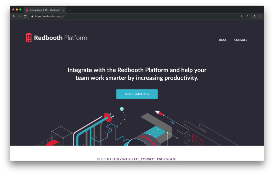Click the green maximize window button
Screen dimensions: 274x175
click(20, 10)
